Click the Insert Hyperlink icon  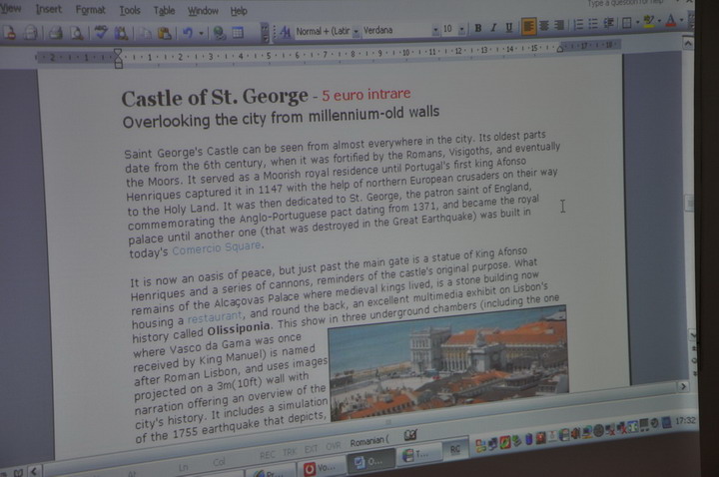point(219,33)
